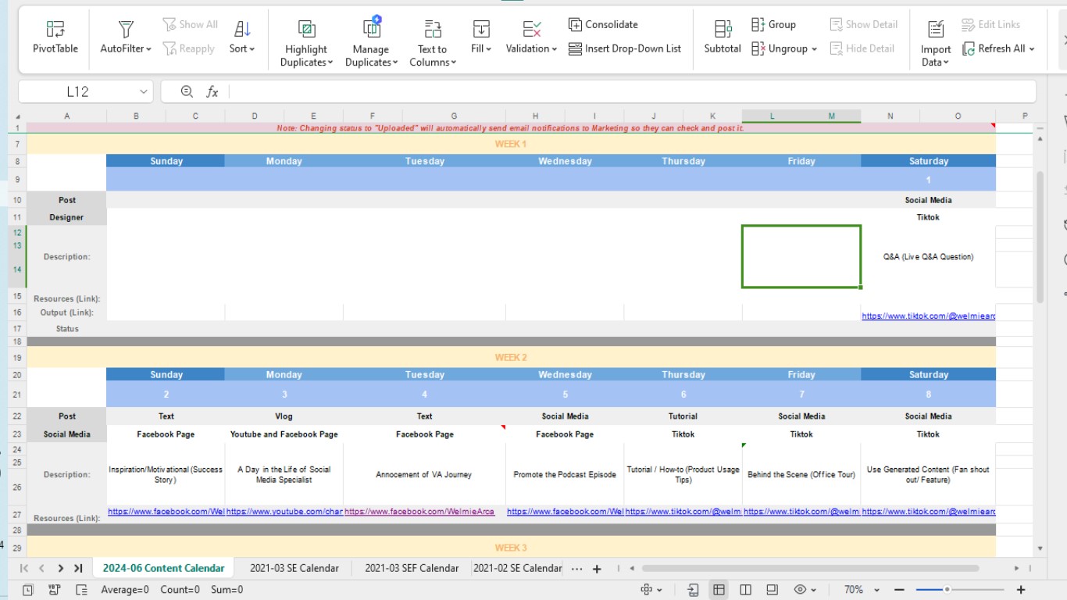
Task: Open YouTube link under Monday Week 2
Action: click(x=284, y=512)
